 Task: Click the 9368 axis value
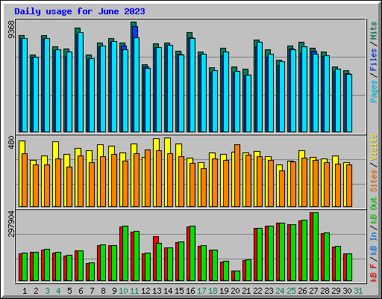click(11, 30)
